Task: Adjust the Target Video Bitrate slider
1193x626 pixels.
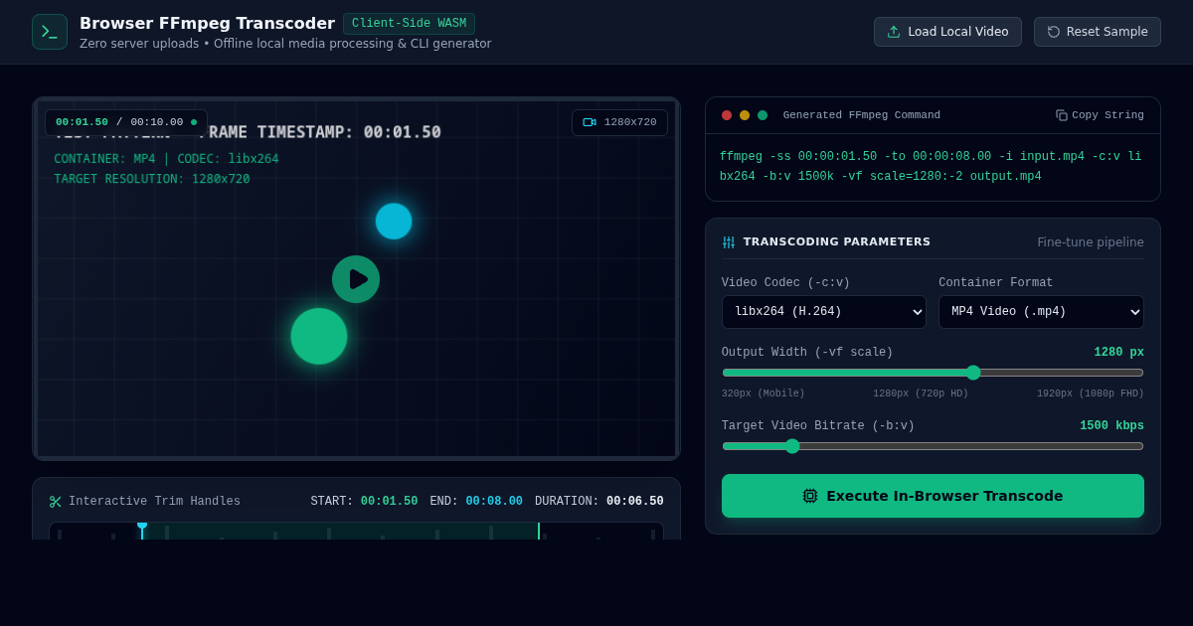Action: click(933, 446)
